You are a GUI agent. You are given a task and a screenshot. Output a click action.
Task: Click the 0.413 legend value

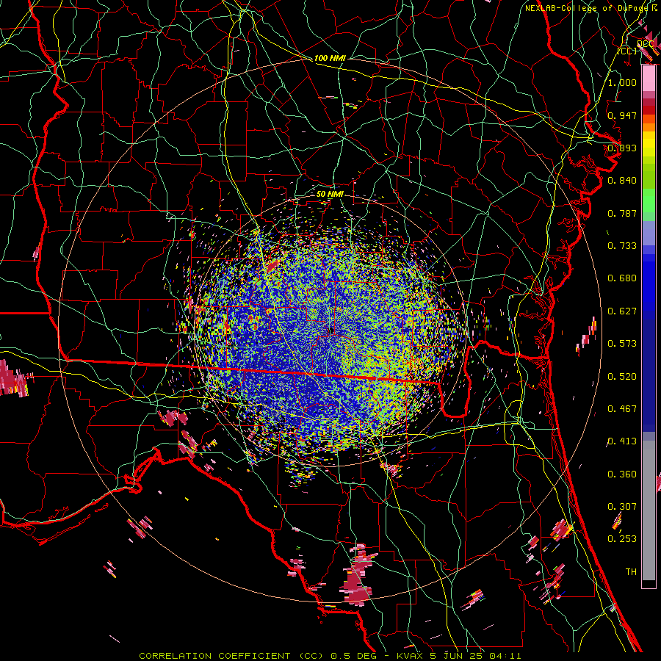pos(622,441)
